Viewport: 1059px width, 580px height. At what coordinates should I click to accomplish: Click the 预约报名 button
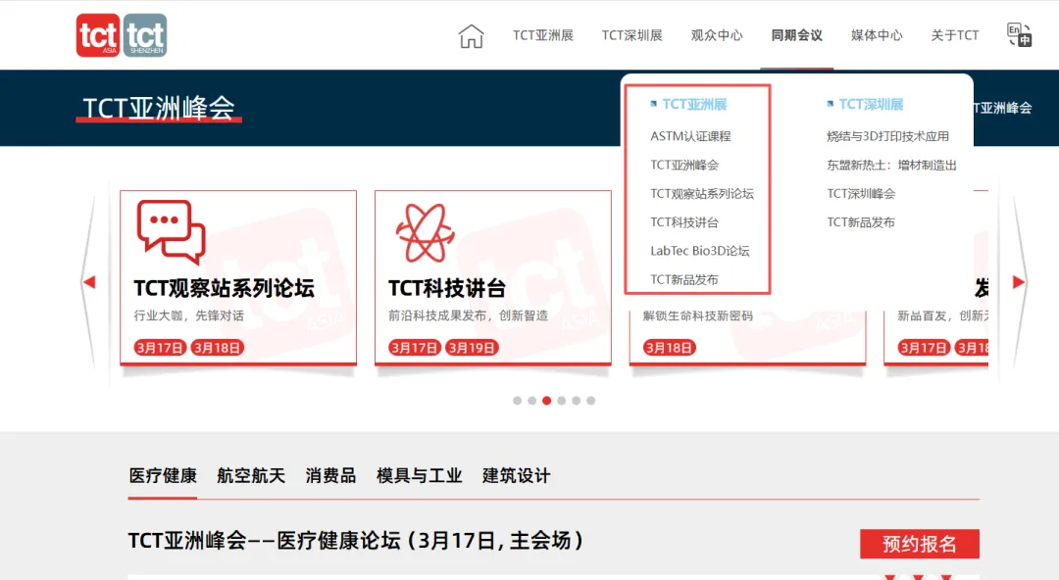tap(919, 544)
